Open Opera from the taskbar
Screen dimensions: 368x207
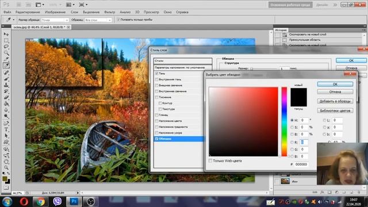24,202
